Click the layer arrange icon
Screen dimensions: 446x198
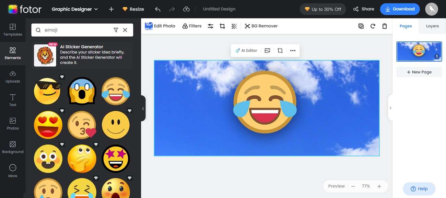click(x=361, y=26)
